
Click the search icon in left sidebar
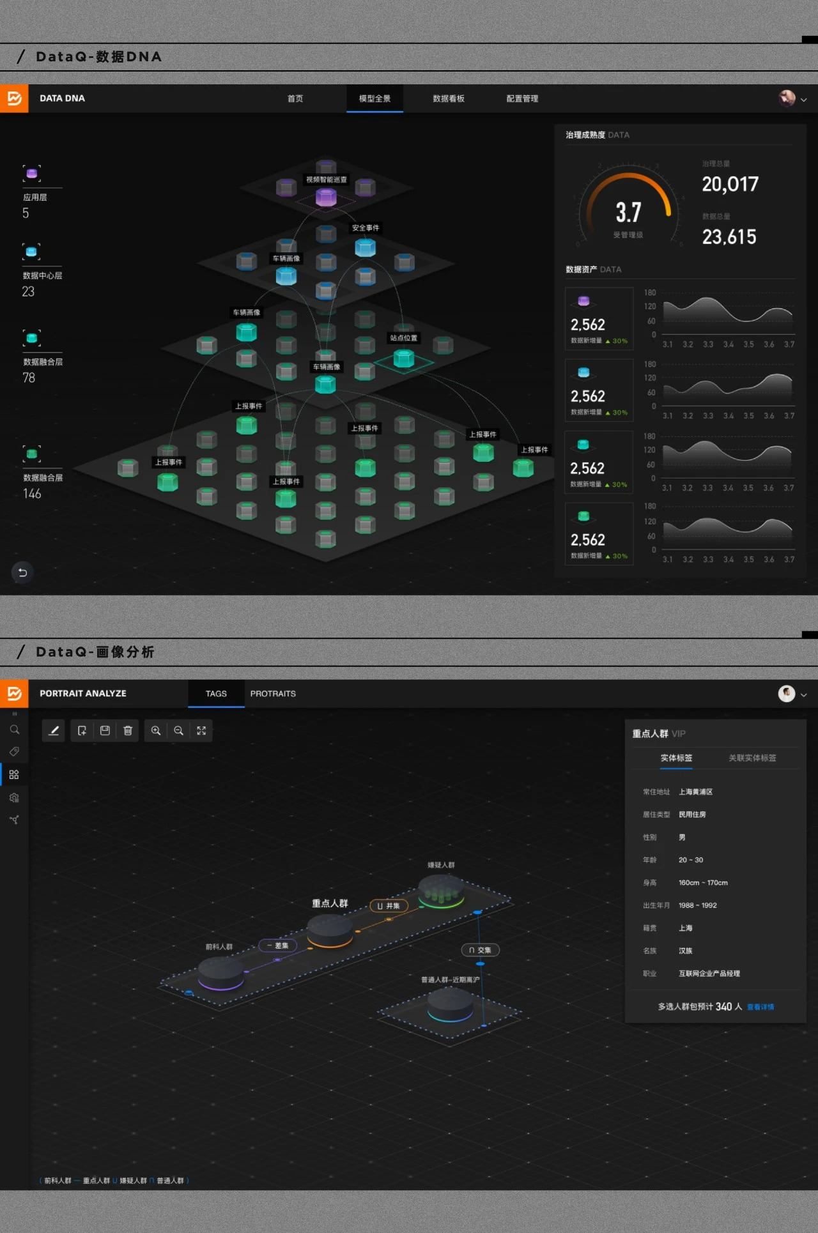[x=14, y=730]
